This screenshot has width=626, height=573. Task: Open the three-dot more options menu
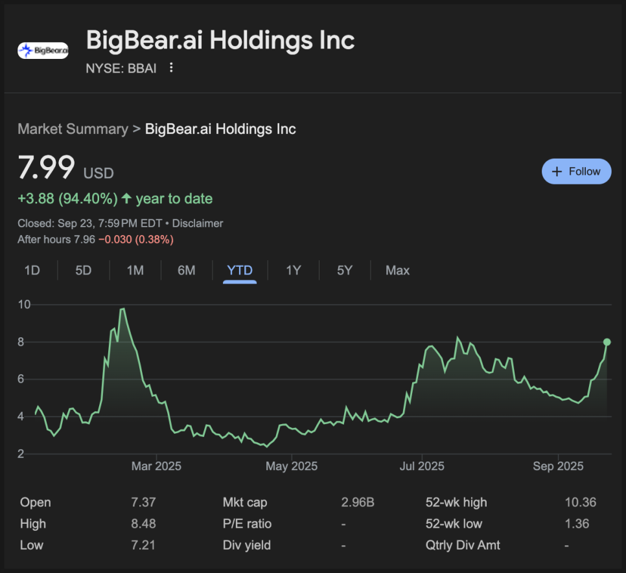click(171, 68)
